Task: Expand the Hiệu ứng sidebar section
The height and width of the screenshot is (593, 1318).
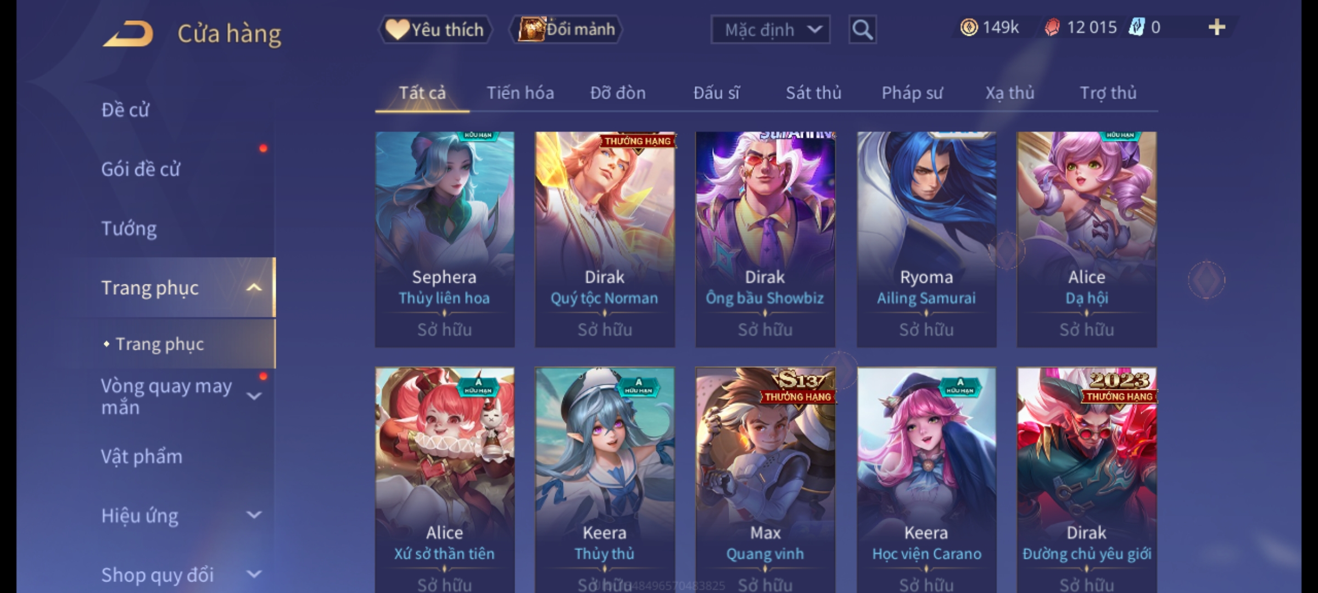Action: coord(254,515)
